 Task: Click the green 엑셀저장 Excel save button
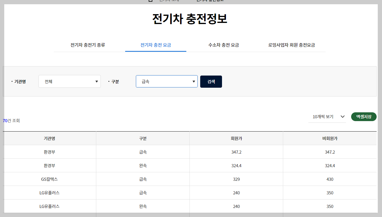coord(364,117)
